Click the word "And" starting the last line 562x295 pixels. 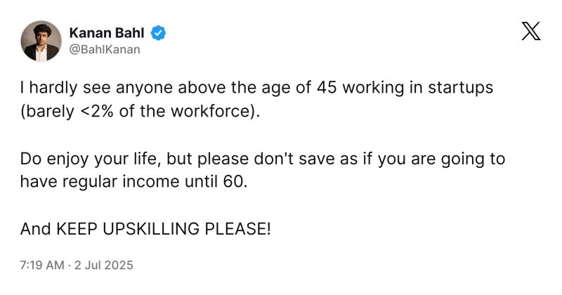34,229
